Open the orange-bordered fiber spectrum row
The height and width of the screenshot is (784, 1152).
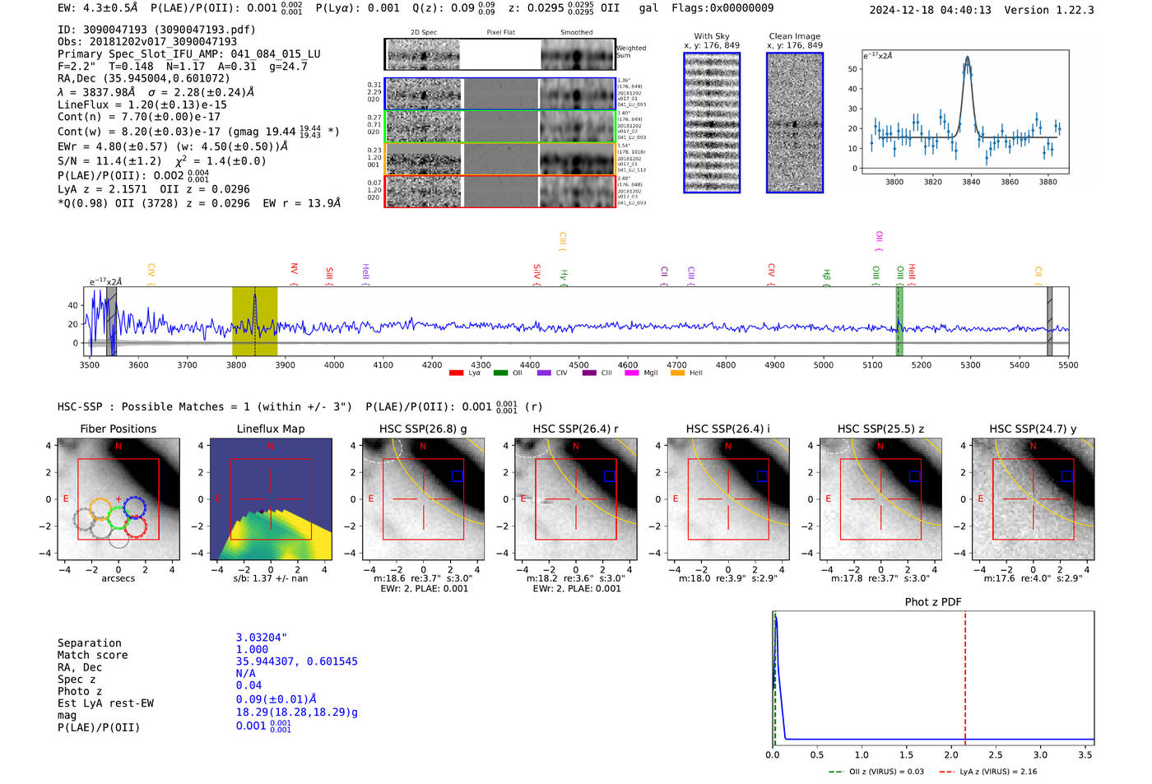point(500,159)
